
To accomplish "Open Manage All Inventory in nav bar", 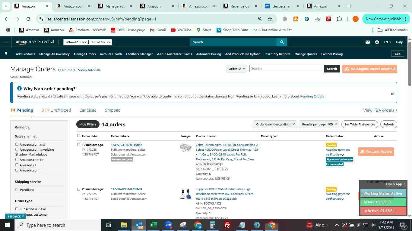I will (x=54, y=54).
